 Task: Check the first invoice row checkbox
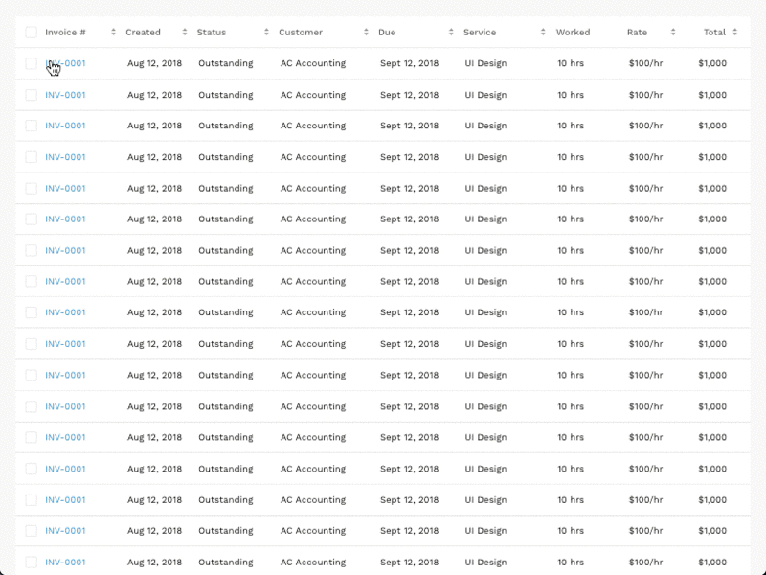click(32, 63)
